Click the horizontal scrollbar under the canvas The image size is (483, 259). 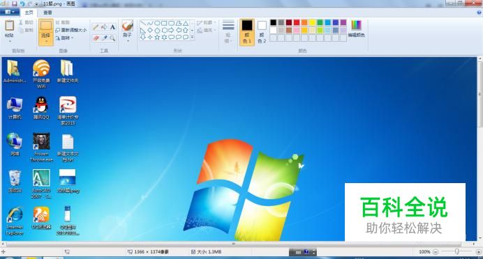pyautogui.click(x=234, y=244)
